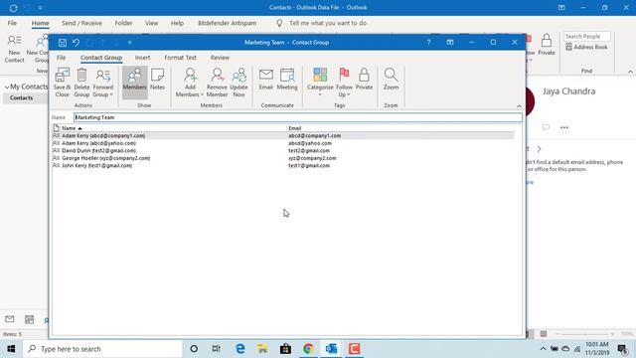Click the Remove Member icon
The width and height of the screenshot is (636, 358).
tap(217, 83)
